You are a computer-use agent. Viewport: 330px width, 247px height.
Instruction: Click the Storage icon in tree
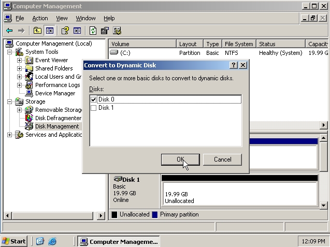(19, 101)
